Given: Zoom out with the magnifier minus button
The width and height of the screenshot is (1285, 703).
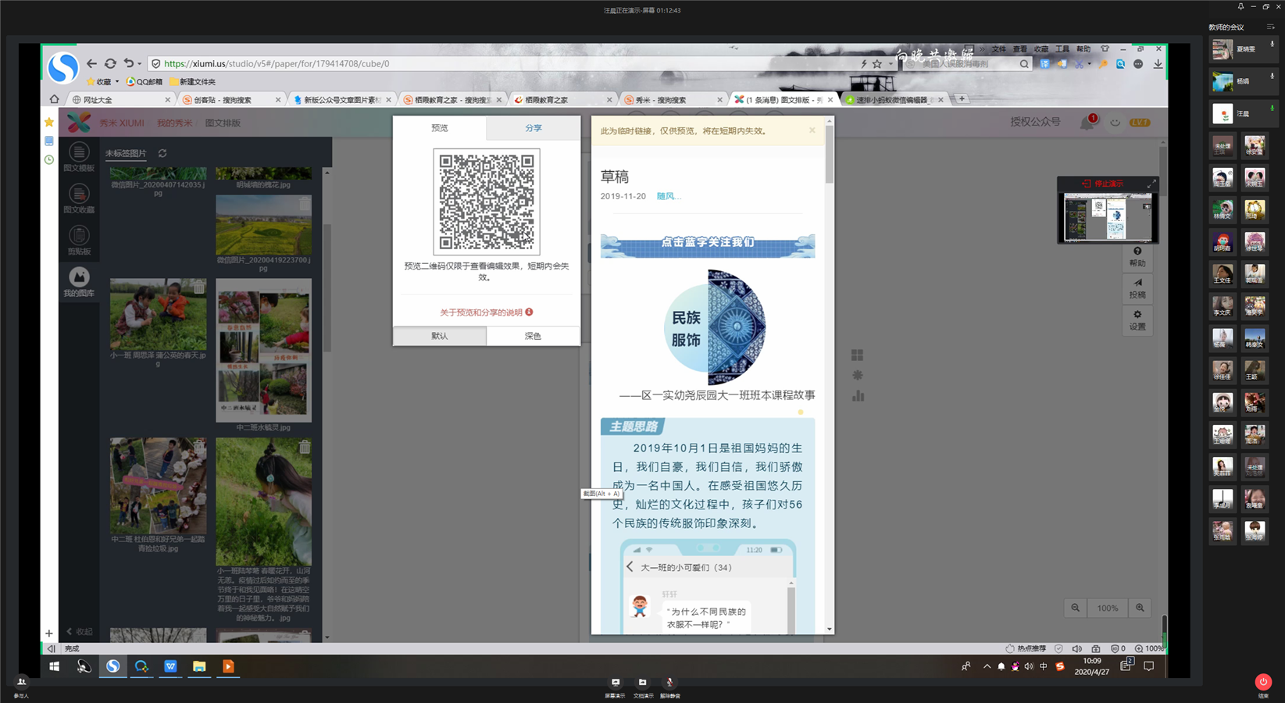Looking at the screenshot, I should click(1076, 608).
